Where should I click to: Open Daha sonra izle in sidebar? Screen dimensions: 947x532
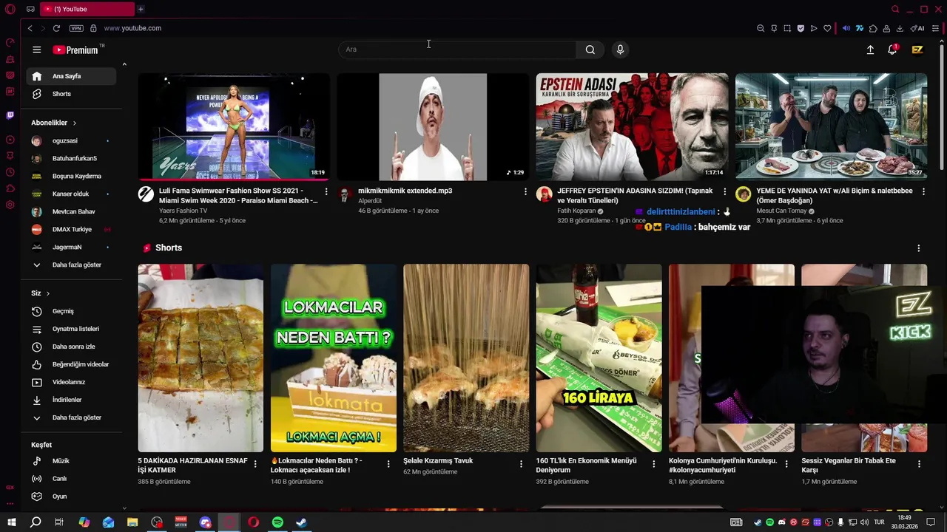pos(71,347)
